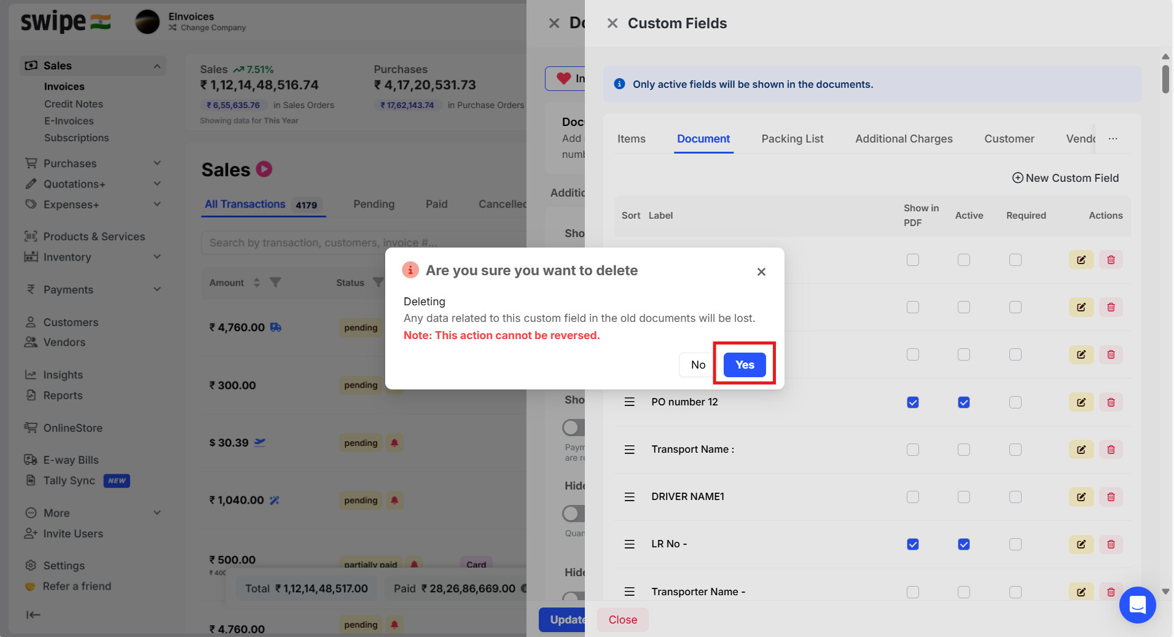Switch to the Packing List tab
Screen dimensions: 1174x637
[792, 139]
